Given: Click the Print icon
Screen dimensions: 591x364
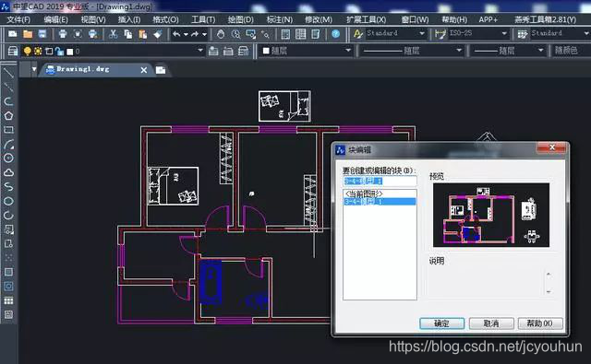Looking at the screenshot, I should pyautogui.click(x=63, y=34).
